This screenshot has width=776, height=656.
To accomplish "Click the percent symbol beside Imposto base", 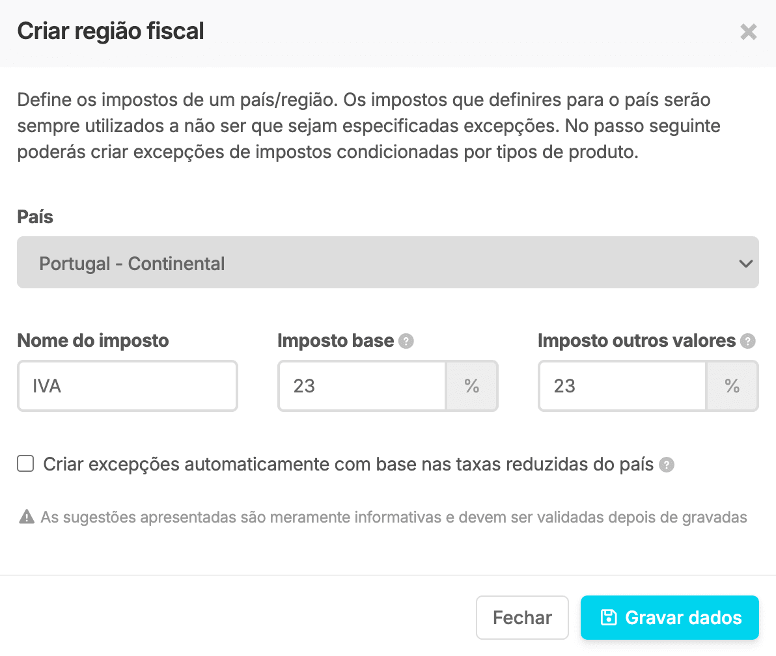I will point(472,385).
